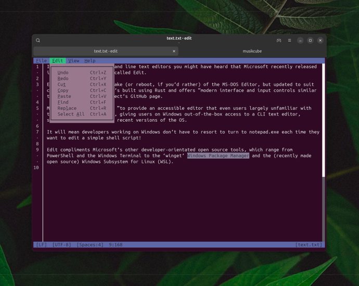Click the [Spaces:4] indentation indicator
The image size is (359, 286).
[x=90, y=245]
